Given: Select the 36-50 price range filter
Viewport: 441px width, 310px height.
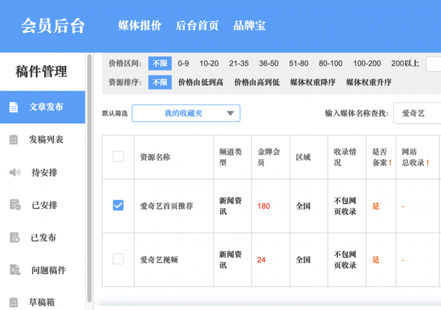Looking at the screenshot, I should (x=268, y=63).
